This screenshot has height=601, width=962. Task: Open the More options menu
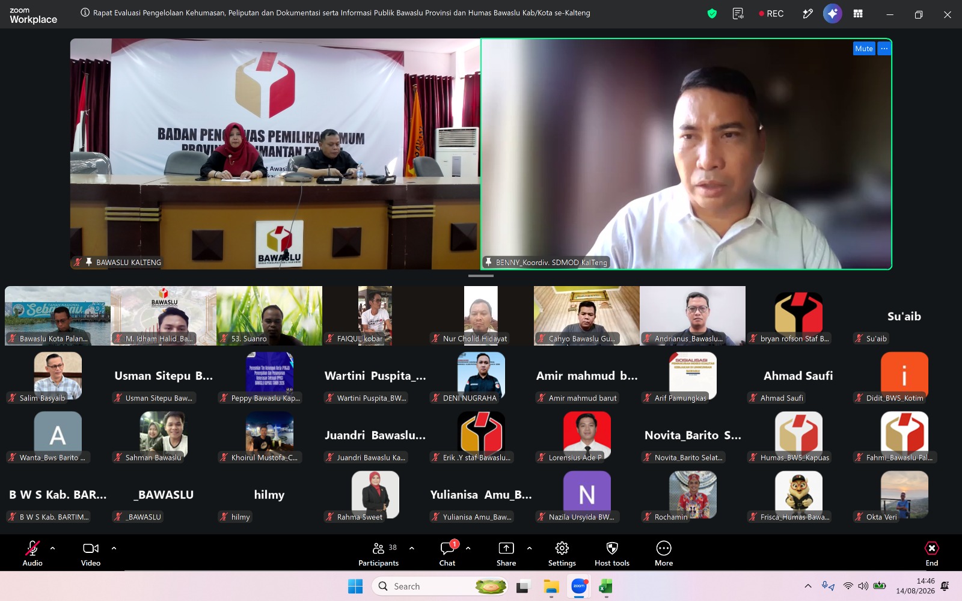coord(664,553)
